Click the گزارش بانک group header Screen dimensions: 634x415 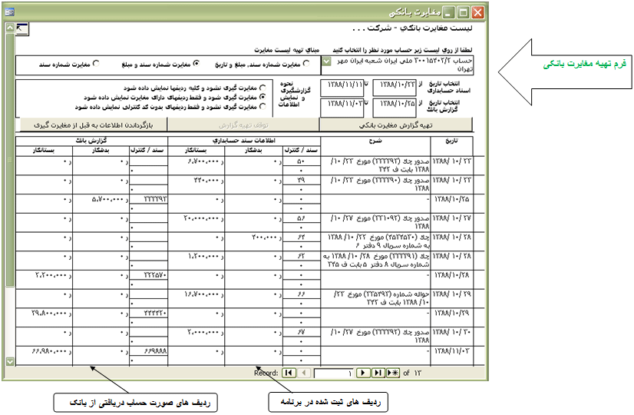[x=91, y=141]
